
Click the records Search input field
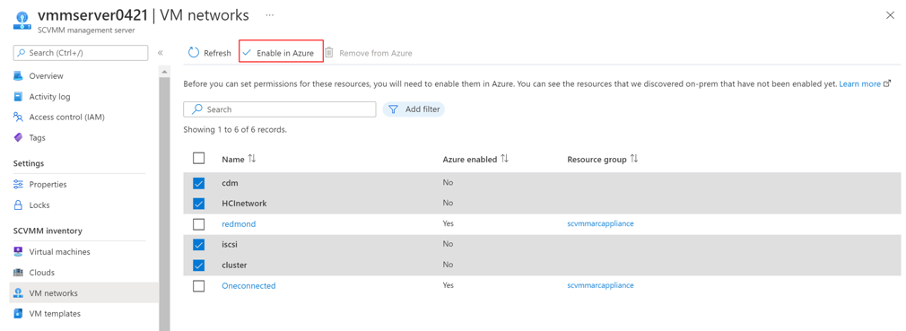tap(280, 109)
